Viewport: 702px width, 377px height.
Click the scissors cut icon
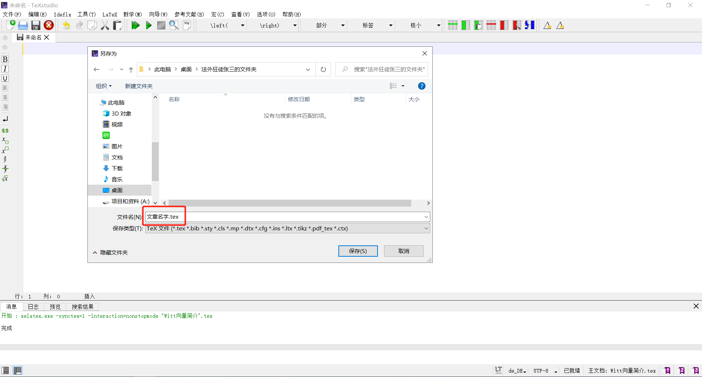tap(105, 25)
